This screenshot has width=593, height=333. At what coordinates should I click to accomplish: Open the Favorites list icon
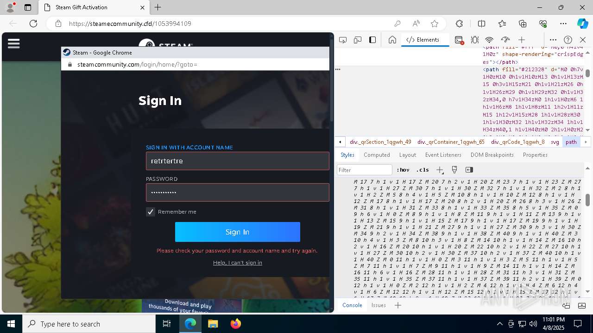(502, 24)
